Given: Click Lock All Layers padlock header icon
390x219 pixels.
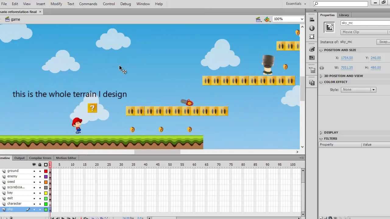Looking at the screenshot, I should [40, 165].
